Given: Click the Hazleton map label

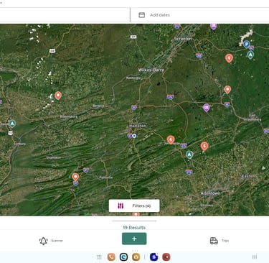Looking at the screenshot, I should click(138, 126).
